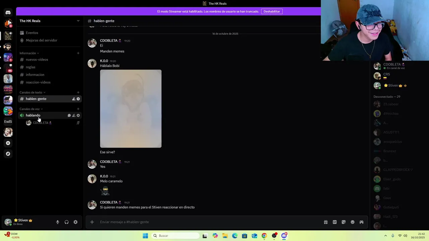Open gift Nitro icon in message bar

pos(326,222)
